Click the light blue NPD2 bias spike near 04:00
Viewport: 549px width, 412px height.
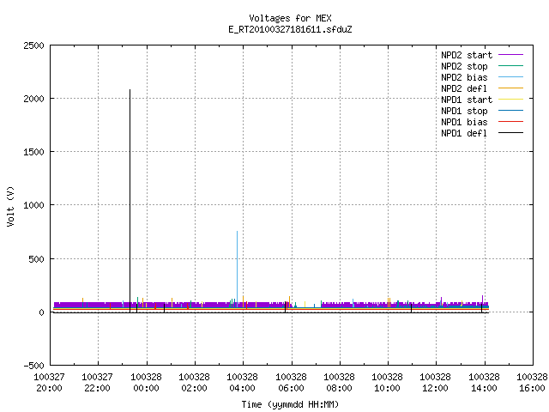click(237, 269)
